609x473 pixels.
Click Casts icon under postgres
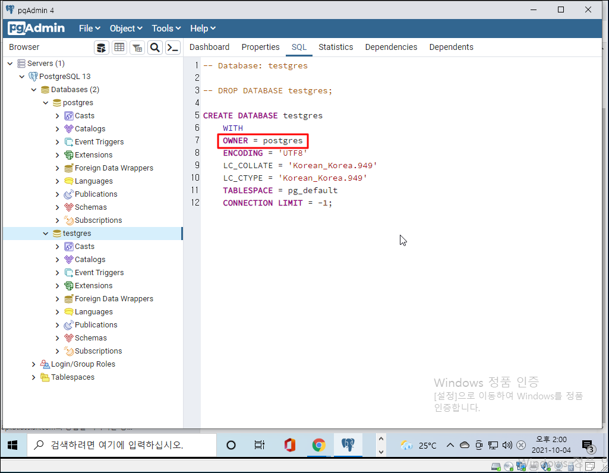coord(69,116)
